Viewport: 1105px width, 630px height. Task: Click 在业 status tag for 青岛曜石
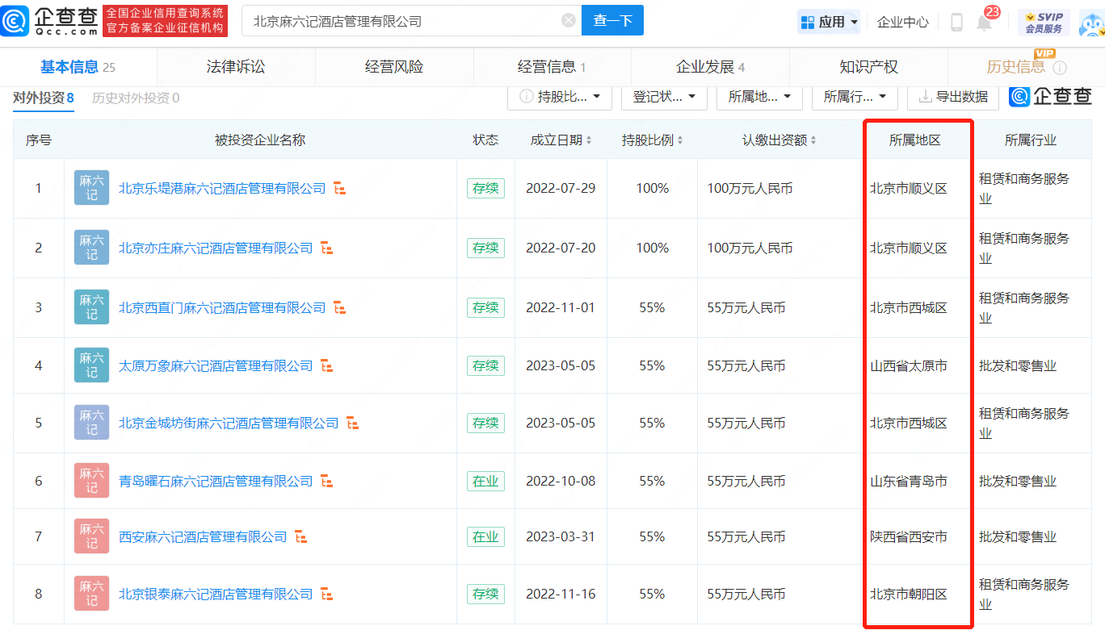pos(485,482)
